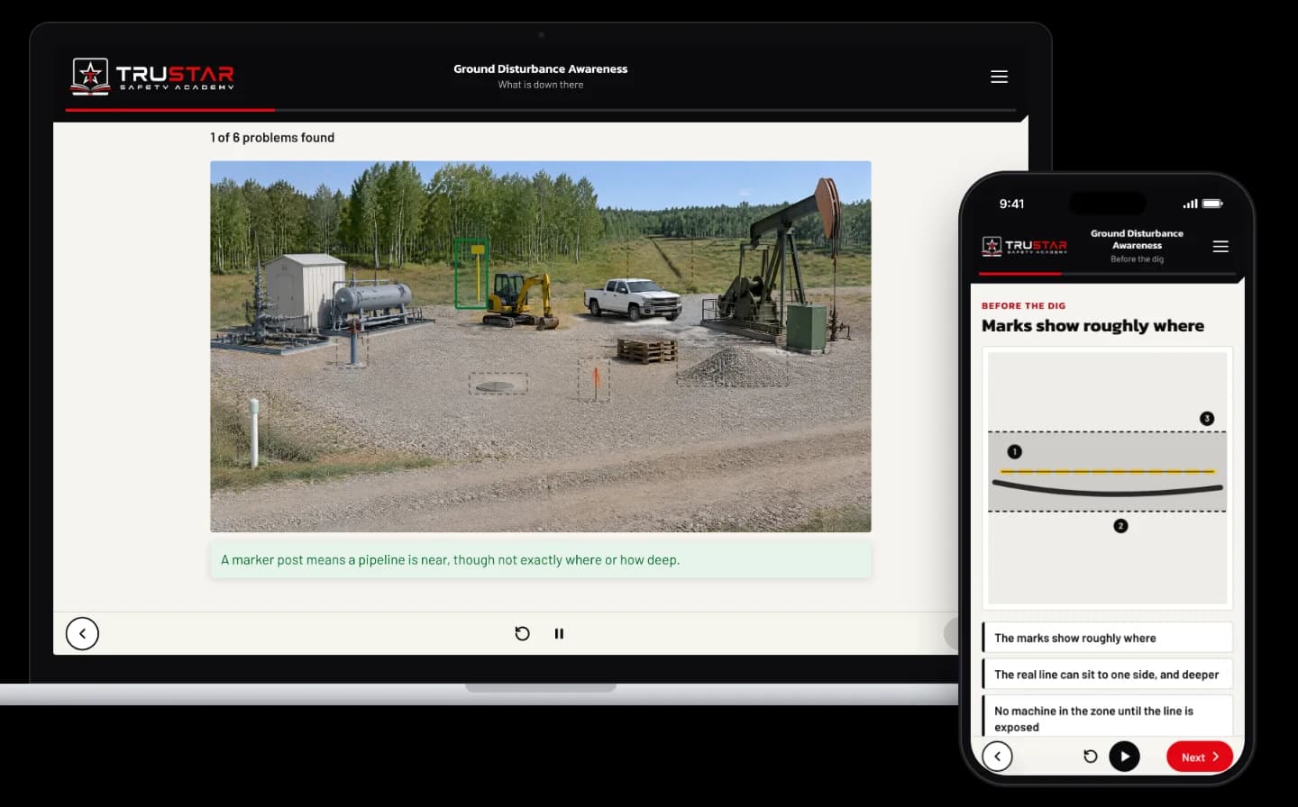
Task: Click the 'Ground Disturbance Awareness' laptop title
Action: [540, 68]
